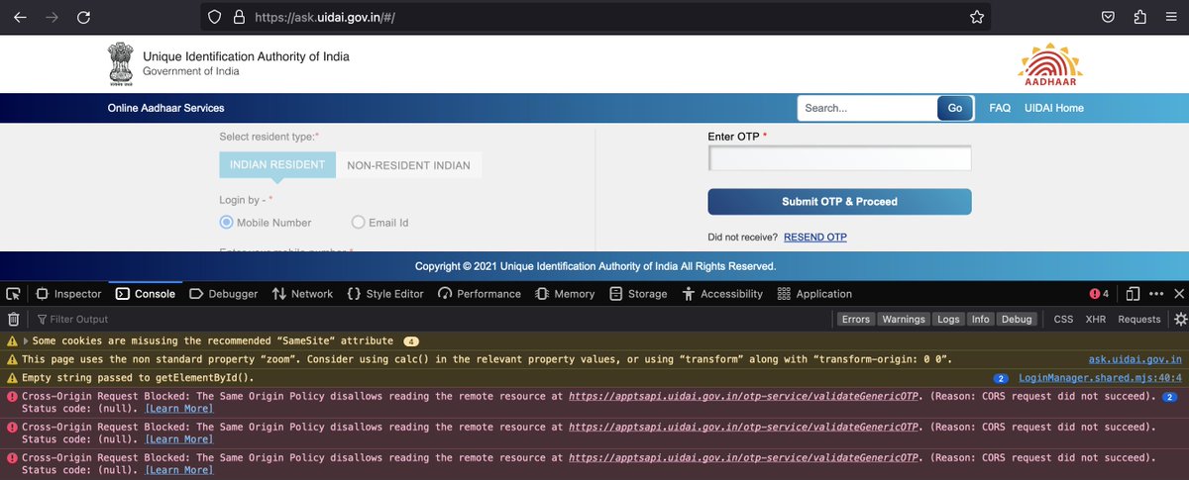The height and width of the screenshot is (480, 1189).
Task: Toggle the Errors filter in console
Action: tap(855, 320)
